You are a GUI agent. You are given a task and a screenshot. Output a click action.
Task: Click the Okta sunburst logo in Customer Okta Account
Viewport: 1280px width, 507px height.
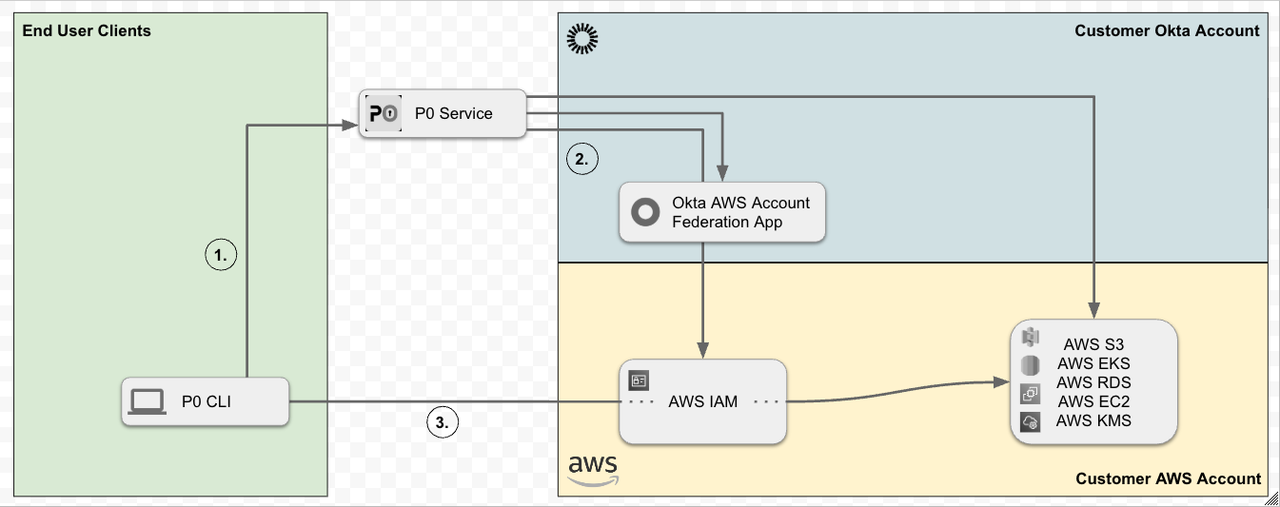point(581,37)
